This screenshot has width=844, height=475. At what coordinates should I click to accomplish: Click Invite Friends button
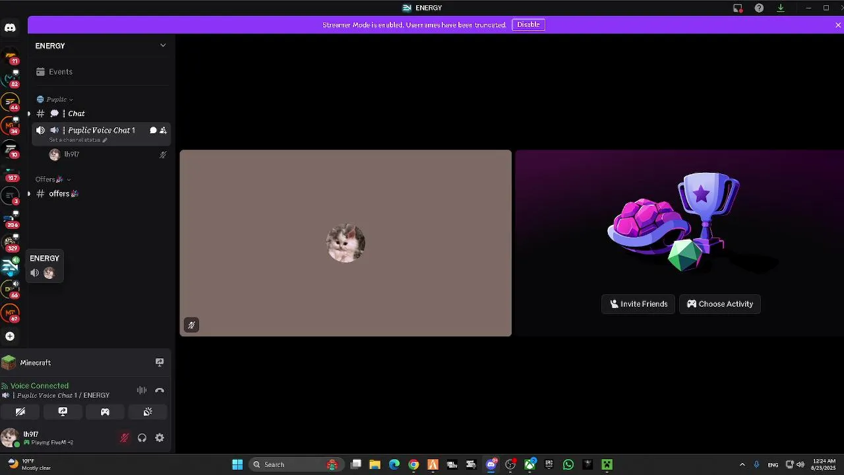point(638,304)
